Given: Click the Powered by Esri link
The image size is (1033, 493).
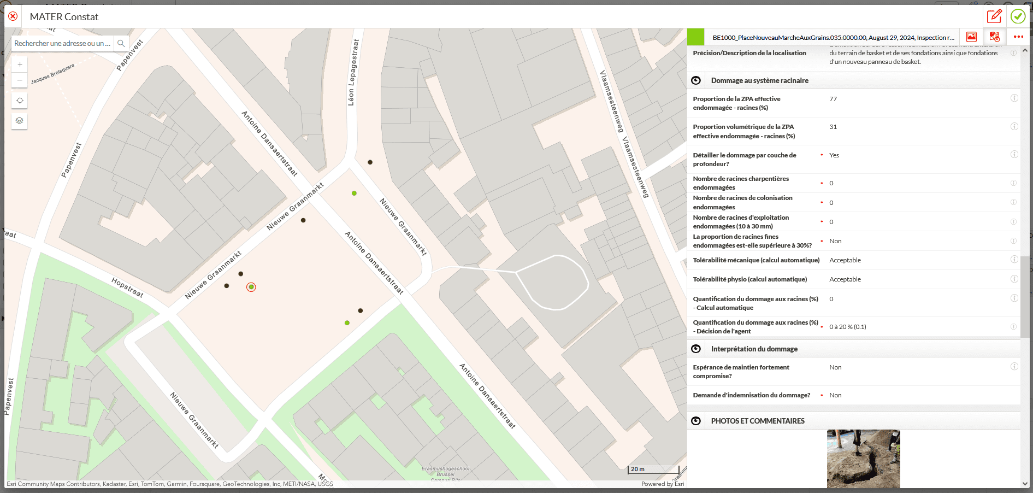Looking at the screenshot, I should 663,484.
